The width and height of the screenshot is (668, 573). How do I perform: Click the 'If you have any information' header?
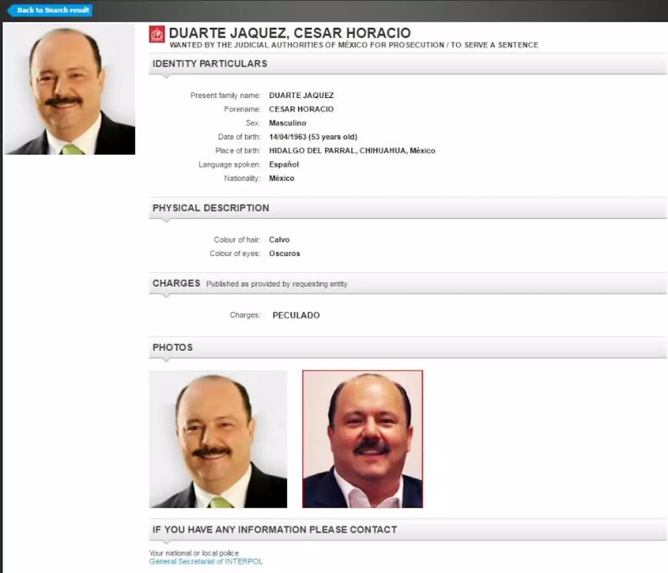click(274, 529)
